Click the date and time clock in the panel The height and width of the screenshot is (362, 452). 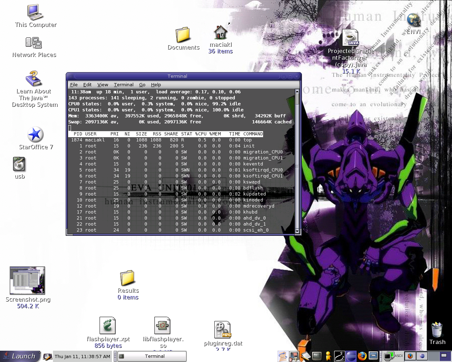82,356
